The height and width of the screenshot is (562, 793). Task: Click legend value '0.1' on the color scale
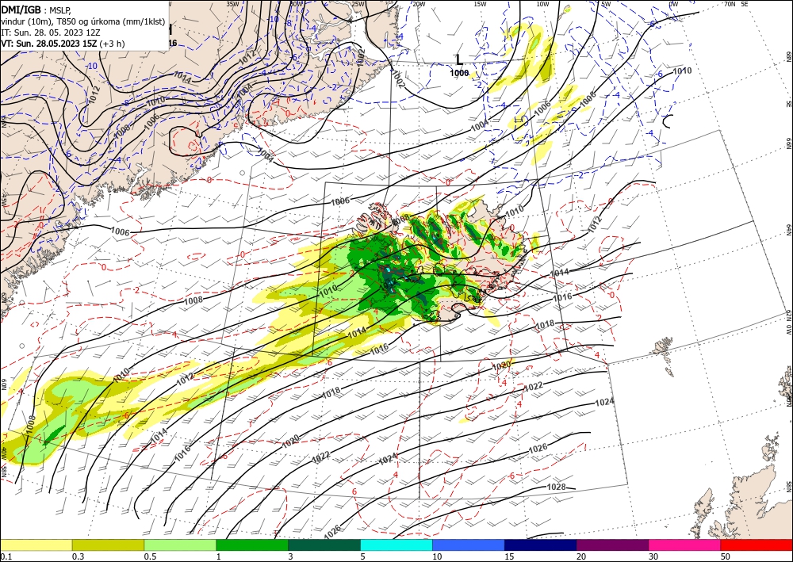pyautogui.click(x=5, y=556)
